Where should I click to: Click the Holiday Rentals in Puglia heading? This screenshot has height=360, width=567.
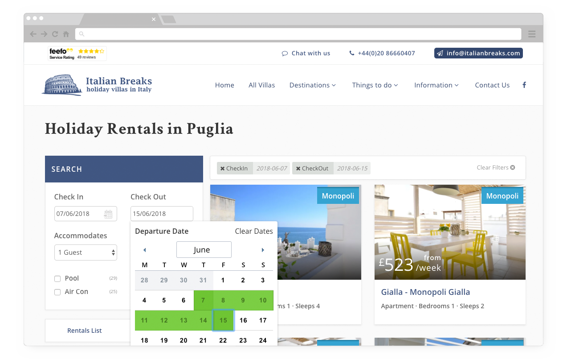click(x=139, y=129)
